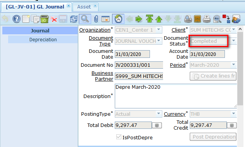Select the Depreciation side tab
The width and height of the screenshot is (245, 147).
pos(43,40)
